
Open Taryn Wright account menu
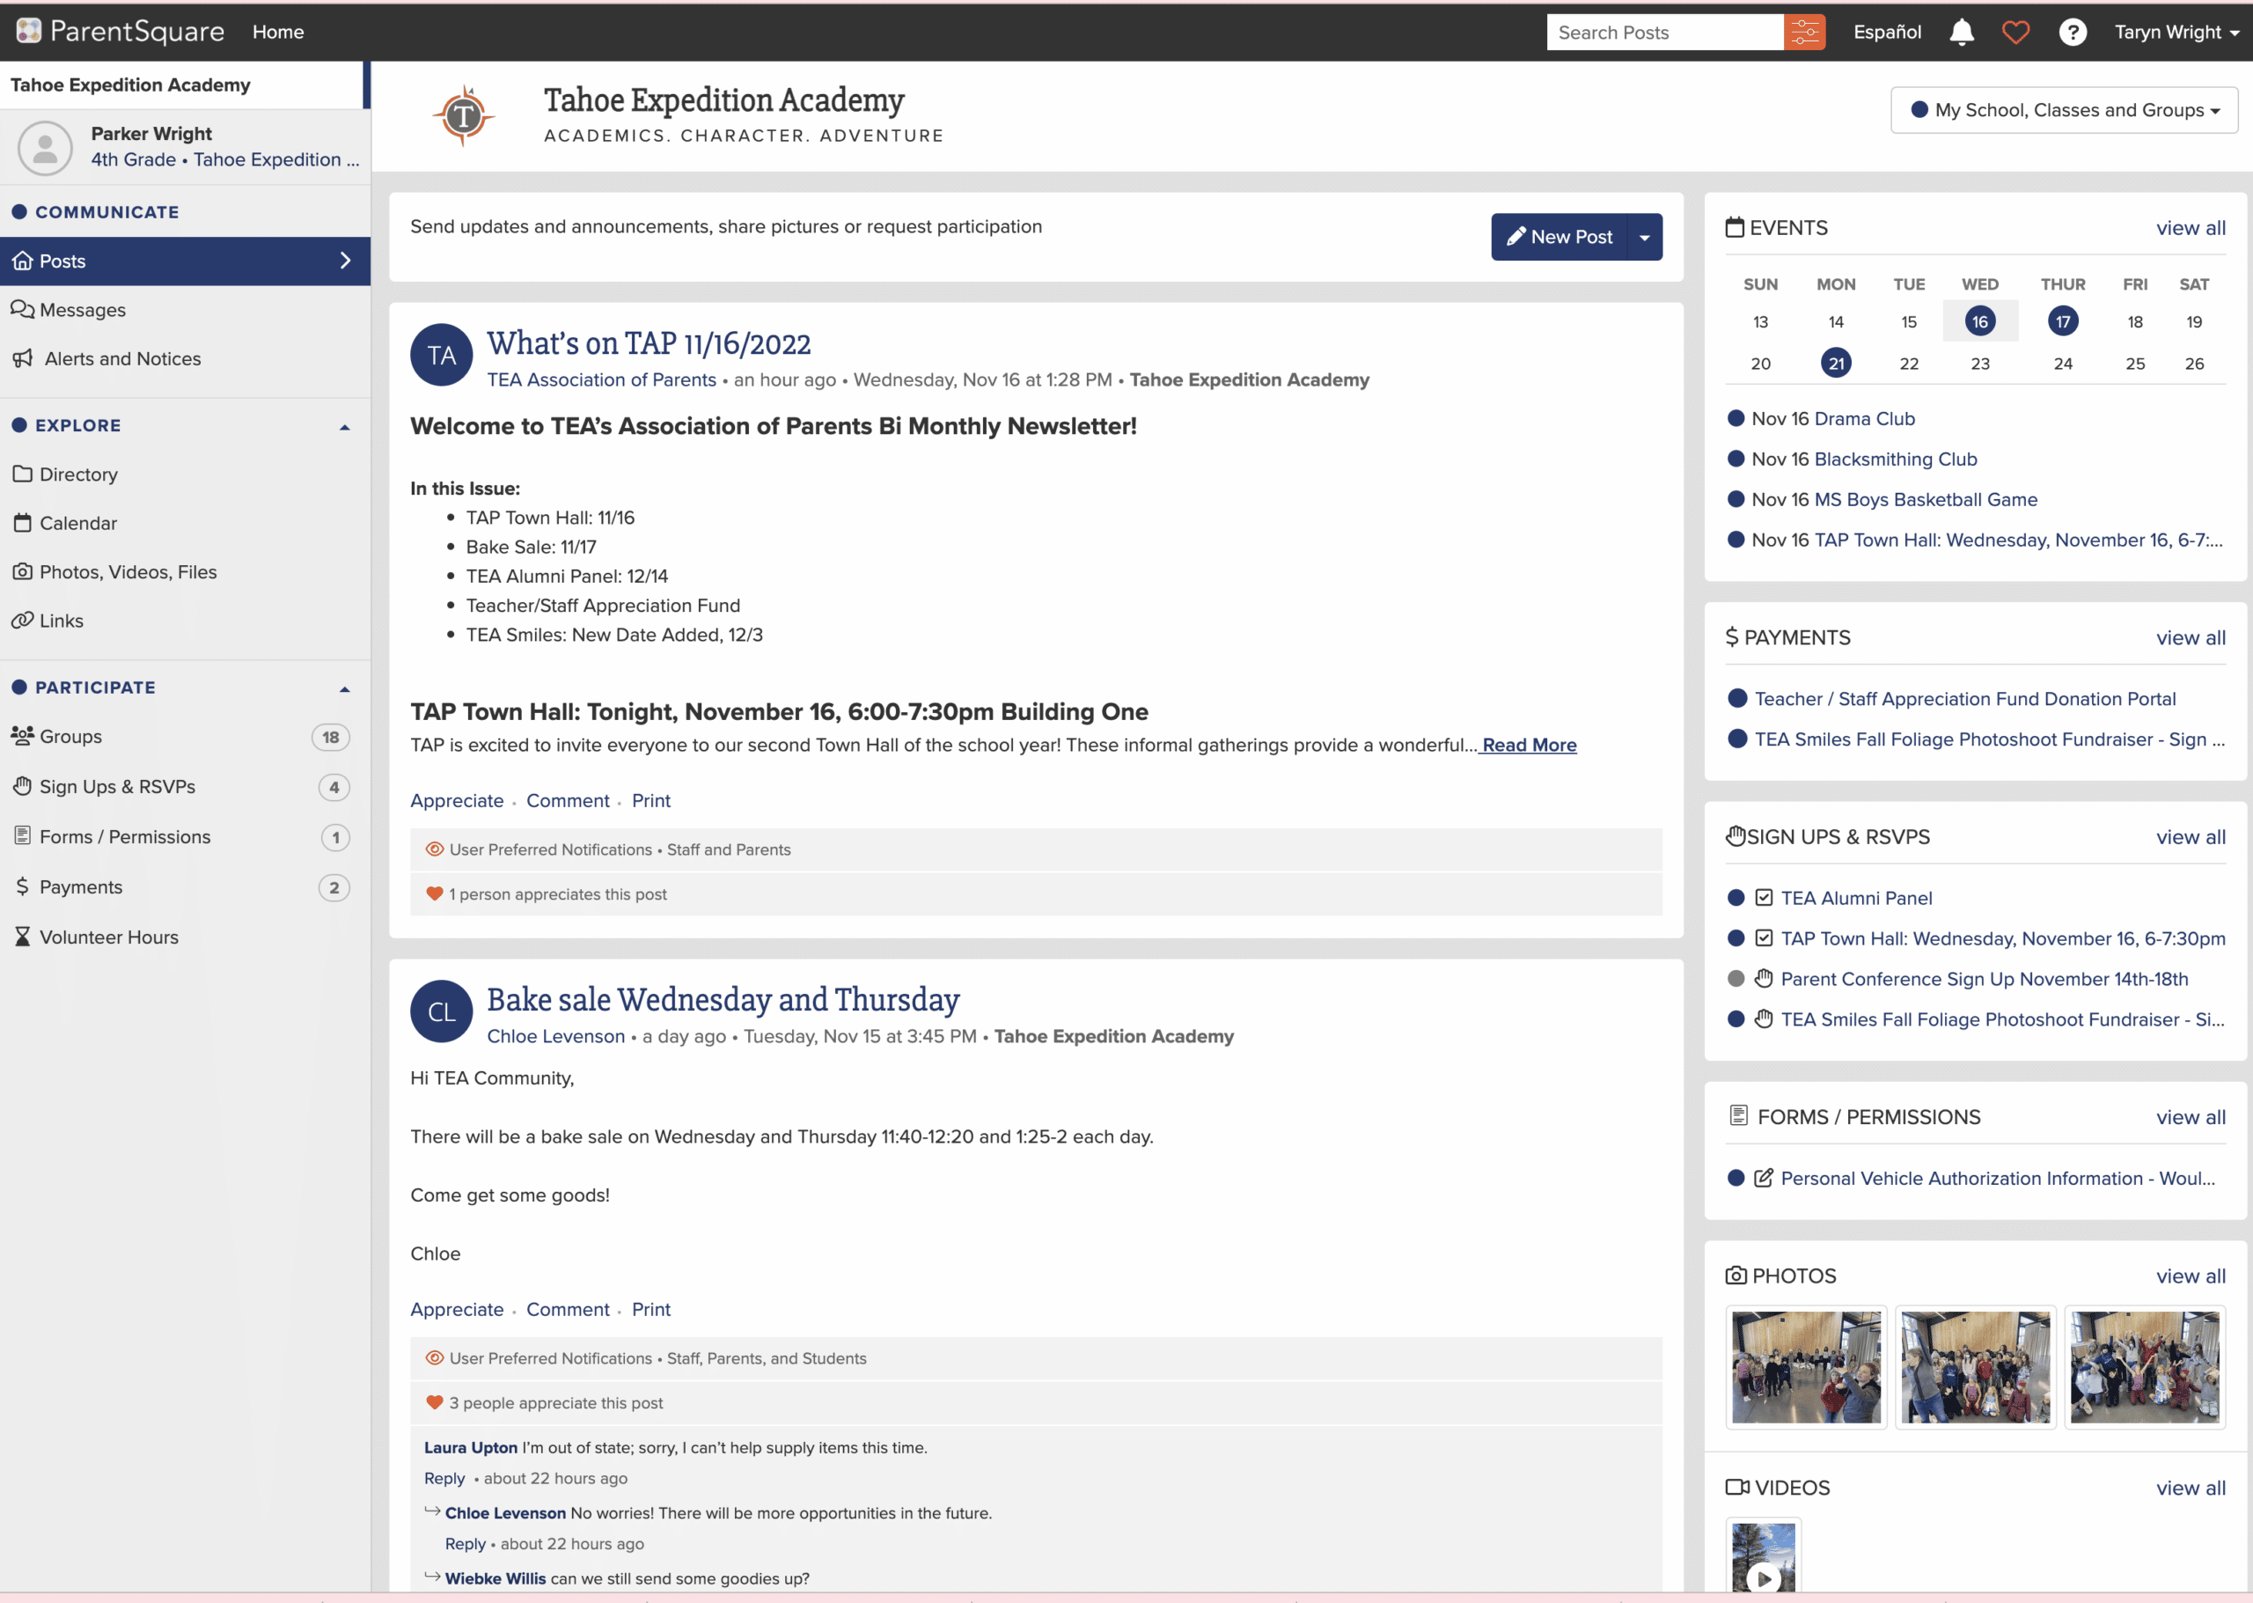2176,32
